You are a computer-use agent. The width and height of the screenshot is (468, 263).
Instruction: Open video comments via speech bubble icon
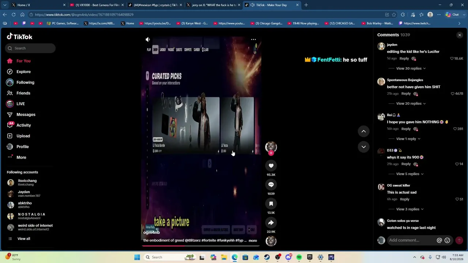(271, 185)
